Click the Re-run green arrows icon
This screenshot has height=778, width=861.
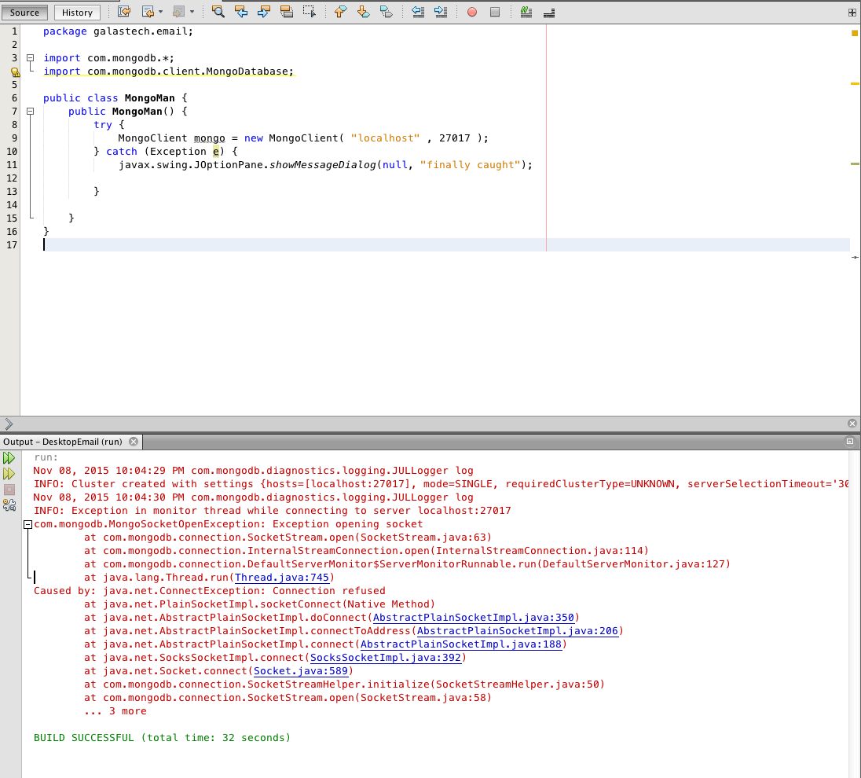[x=9, y=457]
